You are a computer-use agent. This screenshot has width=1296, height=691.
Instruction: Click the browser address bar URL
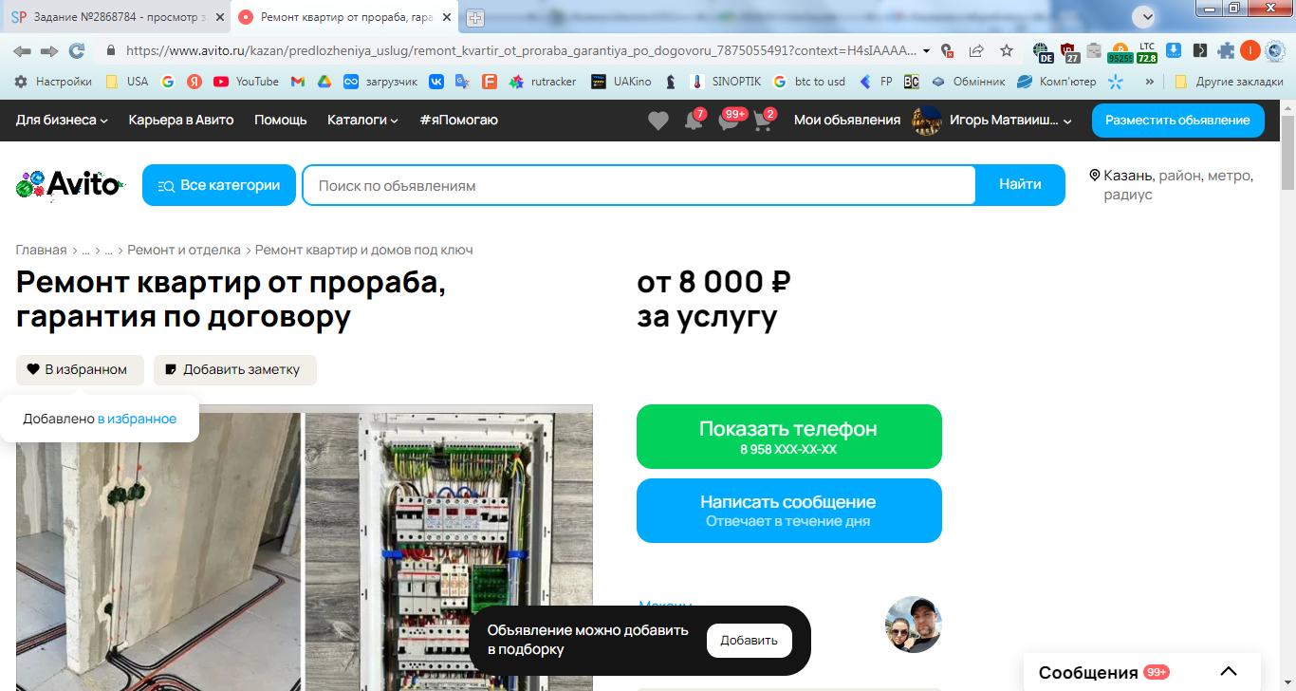click(521, 50)
